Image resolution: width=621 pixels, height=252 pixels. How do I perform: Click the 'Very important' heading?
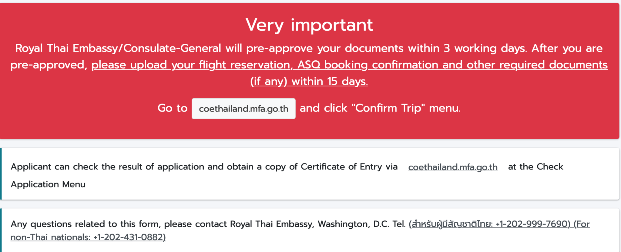309,25
